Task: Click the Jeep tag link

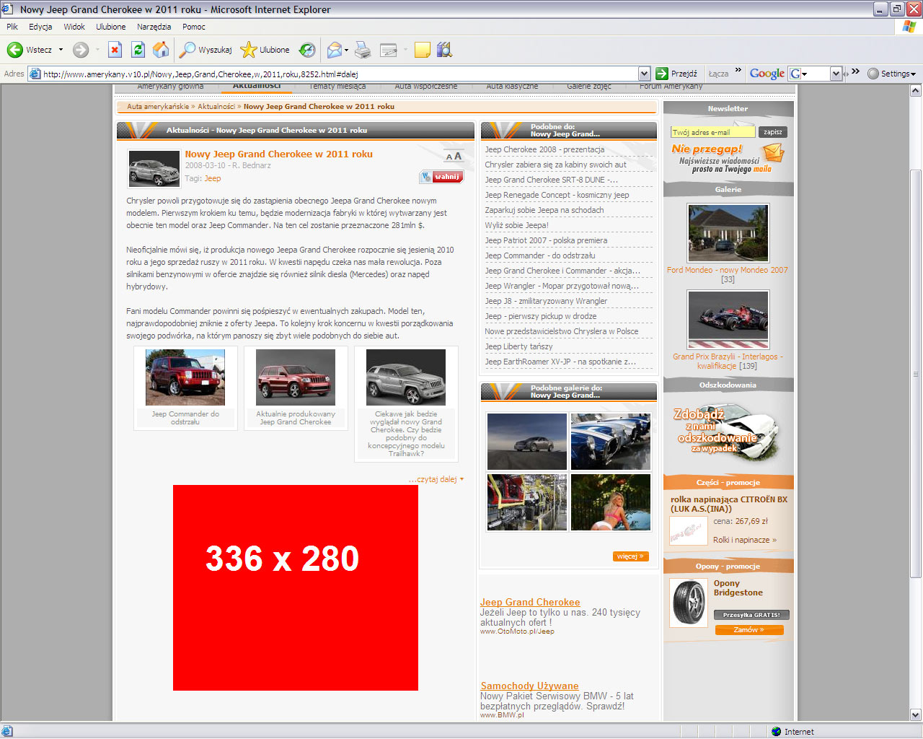Action: click(213, 178)
